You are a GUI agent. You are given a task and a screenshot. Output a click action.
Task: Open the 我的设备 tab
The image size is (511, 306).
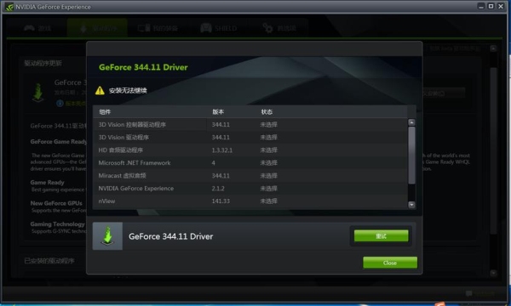tap(158, 28)
